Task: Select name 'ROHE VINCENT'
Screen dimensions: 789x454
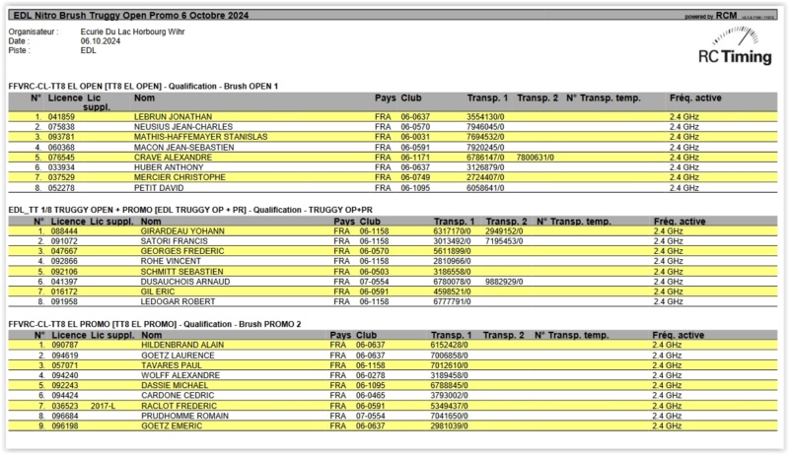Action: click(171, 262)
